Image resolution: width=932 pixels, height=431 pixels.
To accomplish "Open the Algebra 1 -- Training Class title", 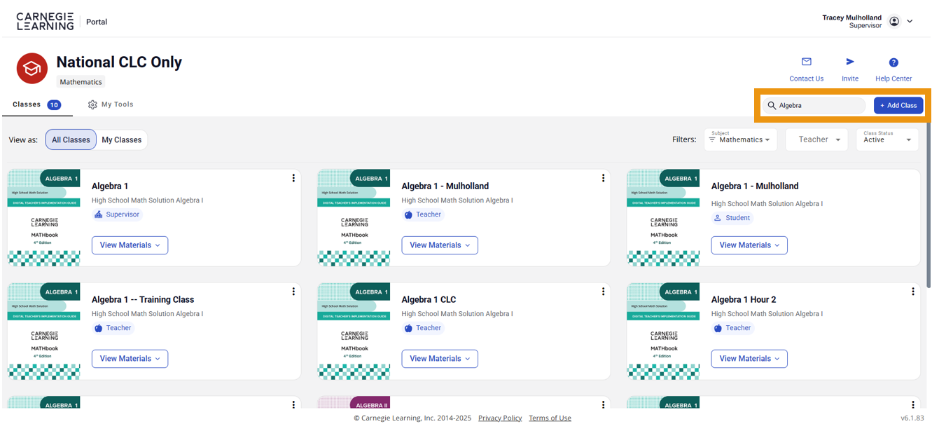I will tap(143, 299).
